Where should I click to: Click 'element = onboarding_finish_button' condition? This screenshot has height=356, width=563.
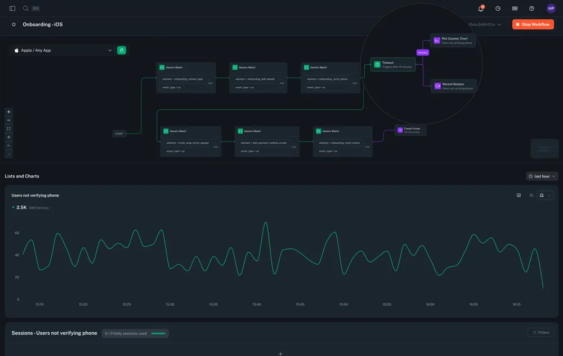[339, 143]
